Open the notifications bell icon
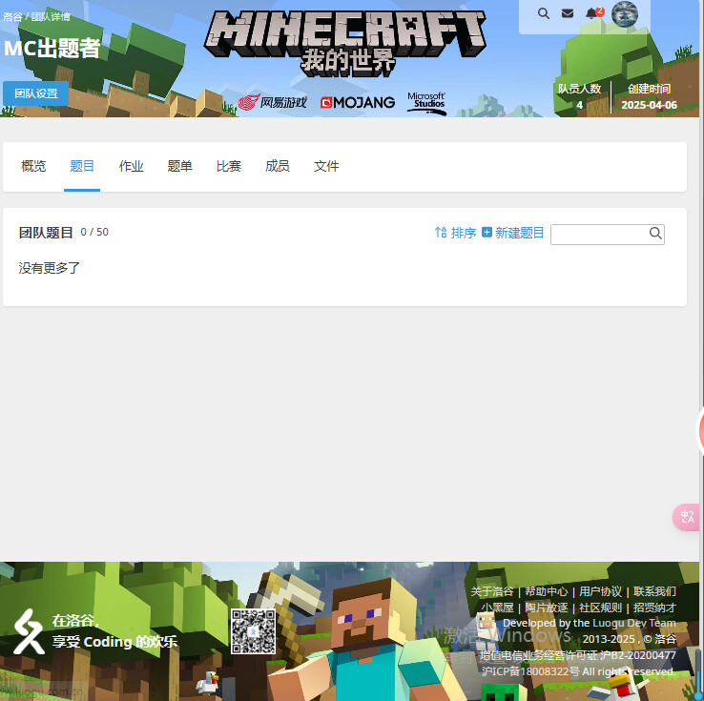The height and width of the screenshot is (701, 704). [x=591, y=13]
